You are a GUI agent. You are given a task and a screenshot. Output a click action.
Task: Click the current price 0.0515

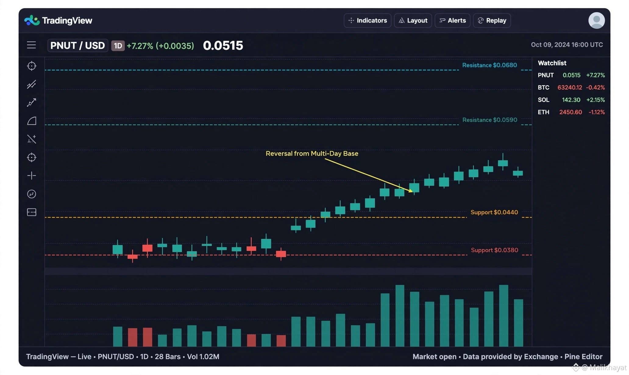coord(223,46)
